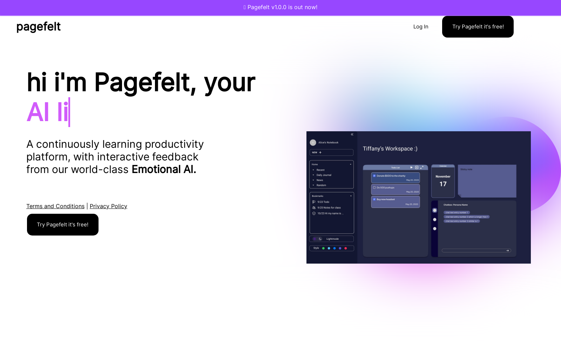This screenshot has height=351, width=561.
Task: Click Try Pagefelt button beside Log In
Action: click(x=478, y=27)
